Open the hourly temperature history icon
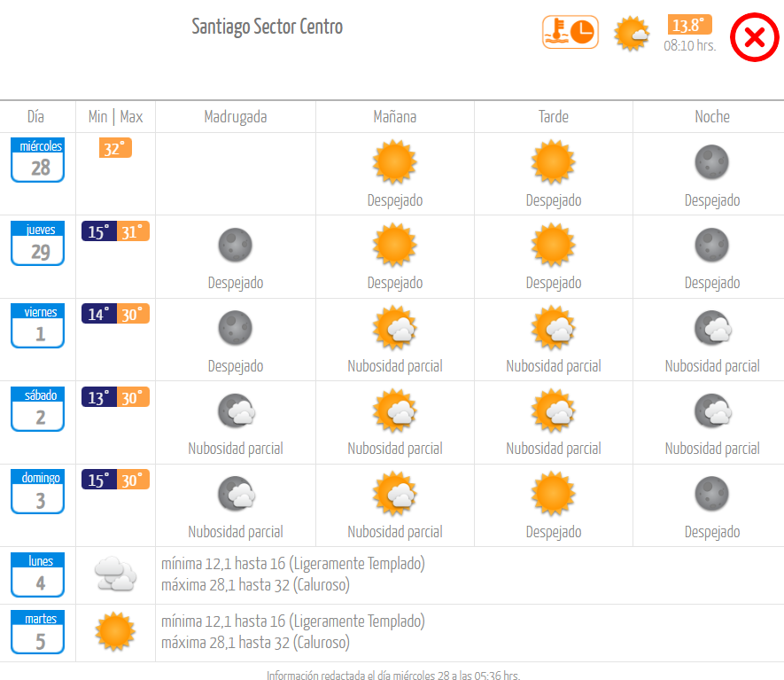Image resolution: width=784 pixels, height=680 pixels. pyautogui.click(x=571, y=32)
